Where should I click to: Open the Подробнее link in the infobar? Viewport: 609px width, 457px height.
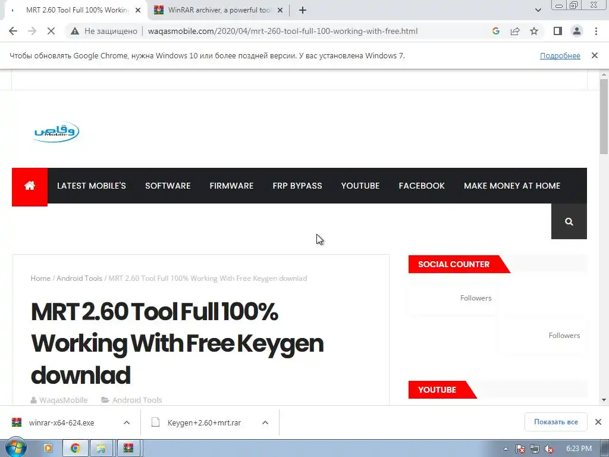click(560, 55)
